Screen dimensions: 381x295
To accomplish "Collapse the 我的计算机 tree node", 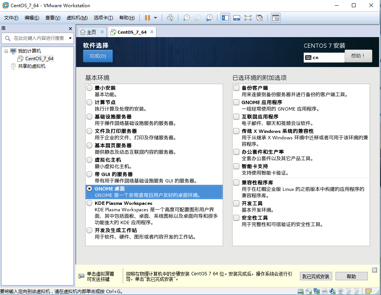I will pyautogui.click(x=6, y=51).
